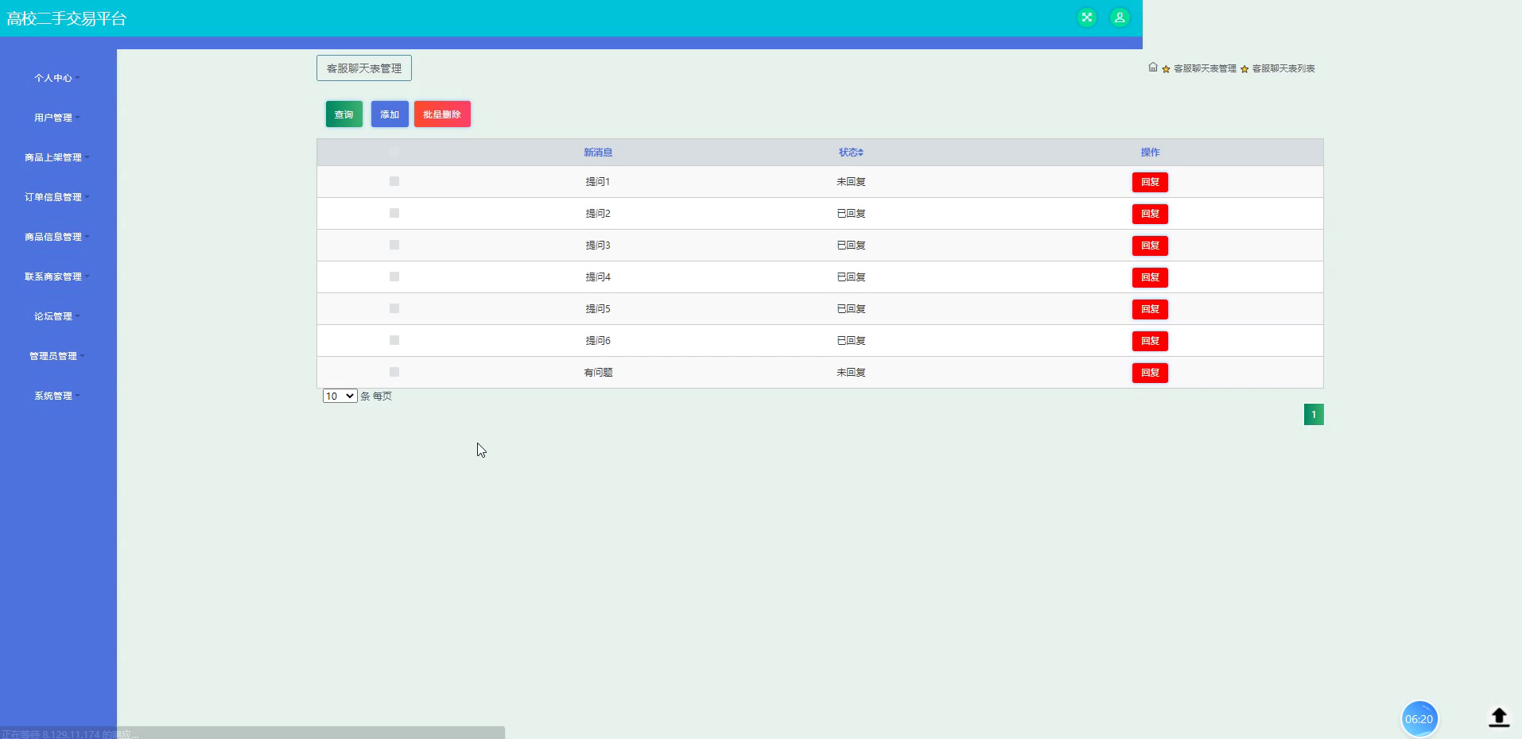
Task: Click the green 查询 button
Action: pos(344,114)
